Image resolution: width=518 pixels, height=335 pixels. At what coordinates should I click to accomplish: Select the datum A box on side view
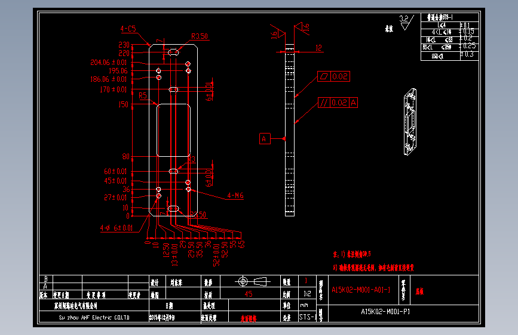coord(265,139)
